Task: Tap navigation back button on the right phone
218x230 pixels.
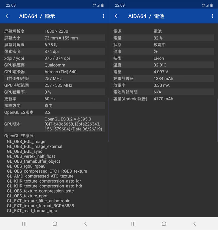Action: coord(194,224)
